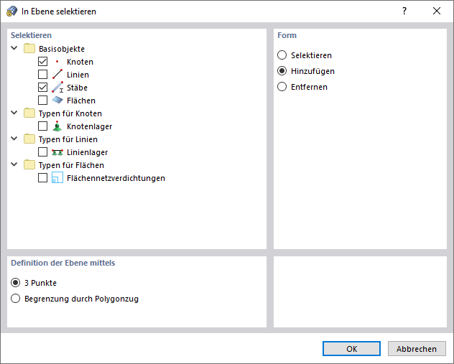Close the In Ebene selektieren dialog
Viewport: 454px width, 364px height.
(x=437, y=11)
